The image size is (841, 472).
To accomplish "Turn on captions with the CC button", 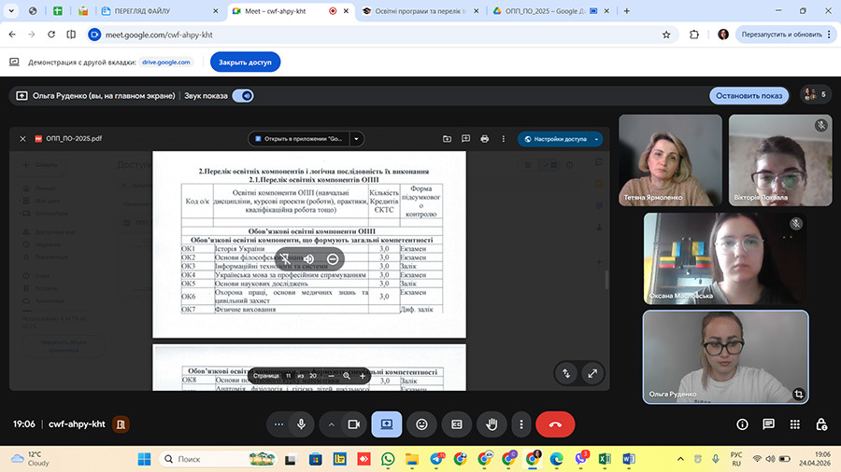I will click(457, 424).
